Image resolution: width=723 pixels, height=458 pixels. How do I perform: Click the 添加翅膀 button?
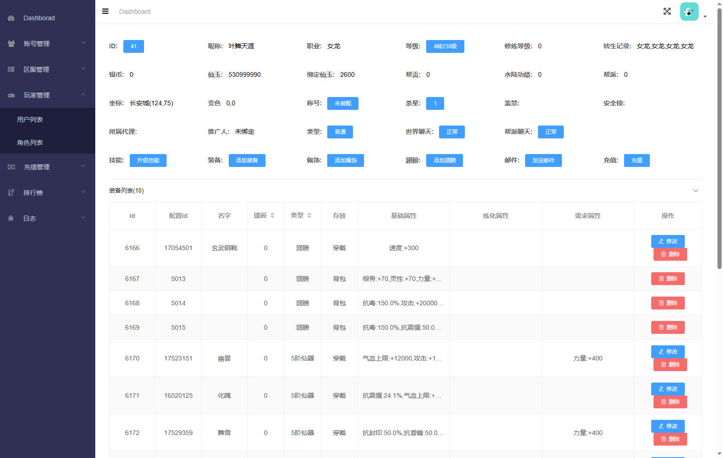[x=445, y=160]
